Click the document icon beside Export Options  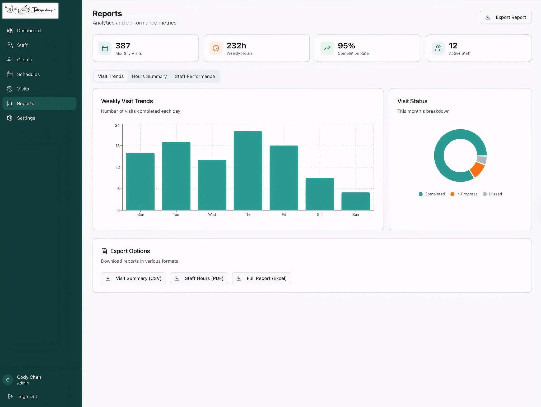tap(104, 251)
